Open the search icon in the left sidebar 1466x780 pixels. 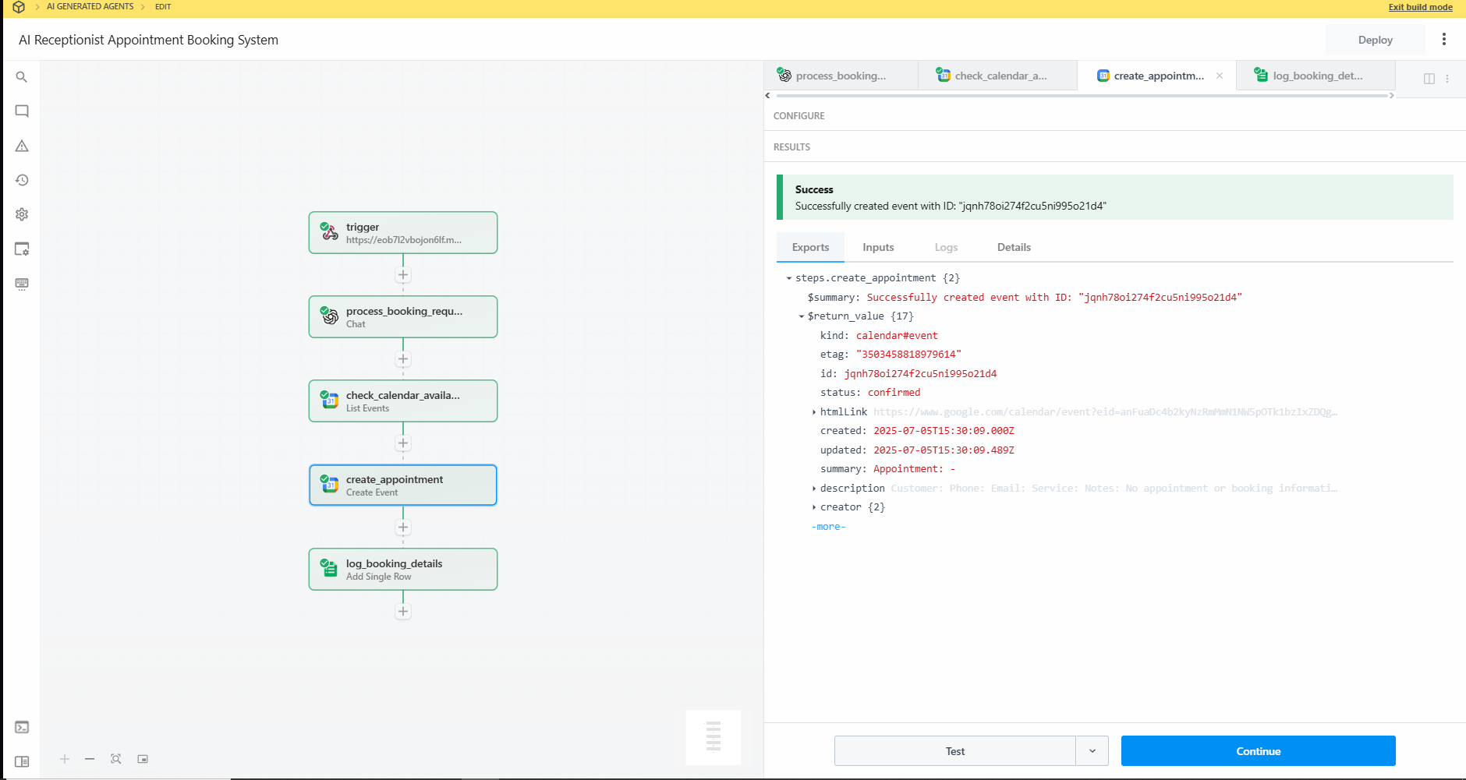[x=22, y=77]
